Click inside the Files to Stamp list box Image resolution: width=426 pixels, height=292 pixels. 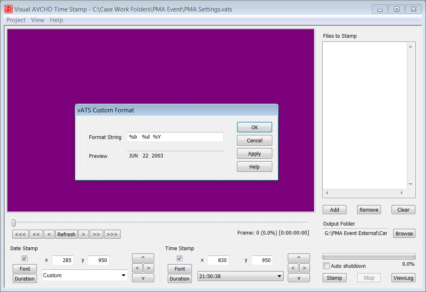pos(365,115)
